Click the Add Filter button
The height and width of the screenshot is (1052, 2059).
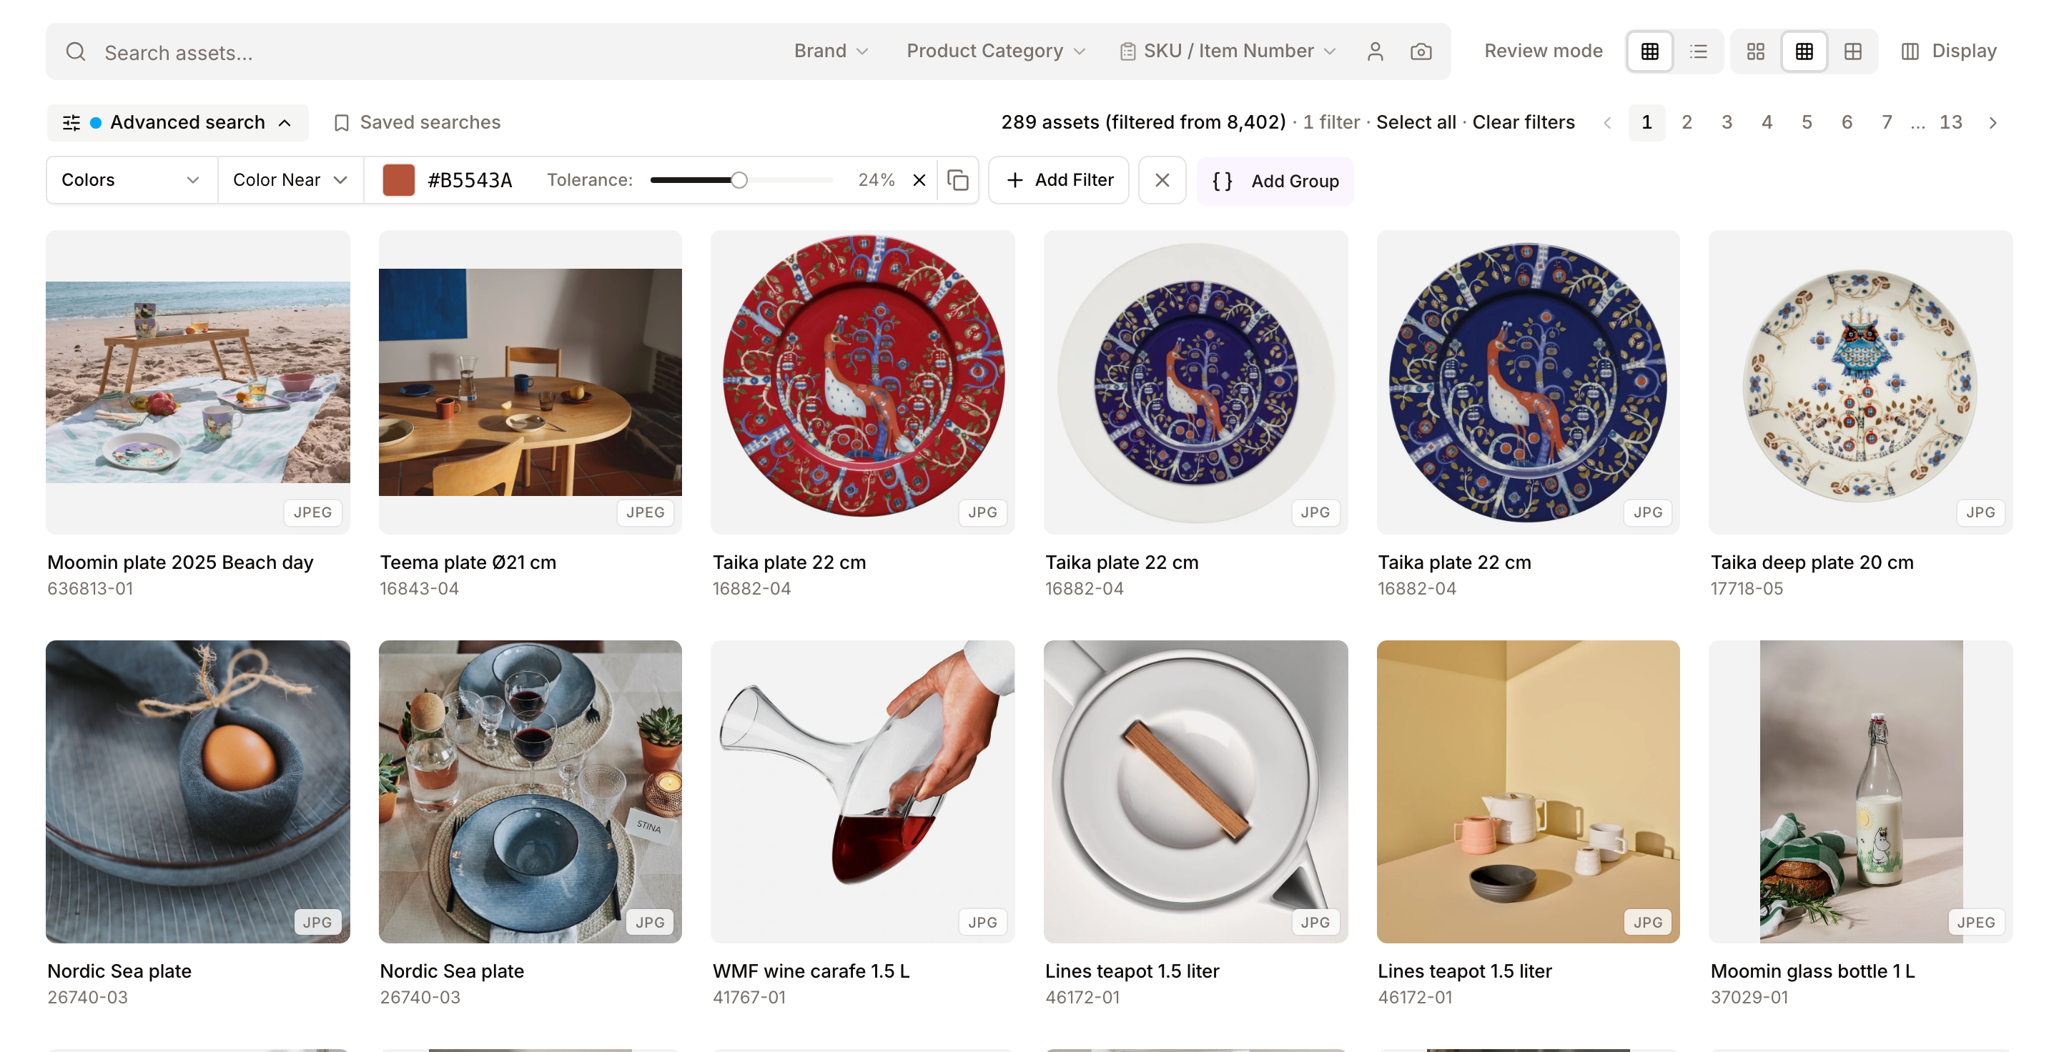click(1059, 181)
